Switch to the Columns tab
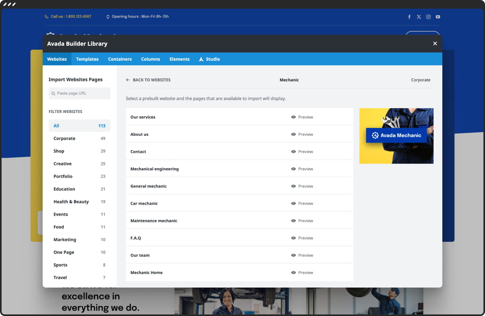 click(x=150, y=59)
